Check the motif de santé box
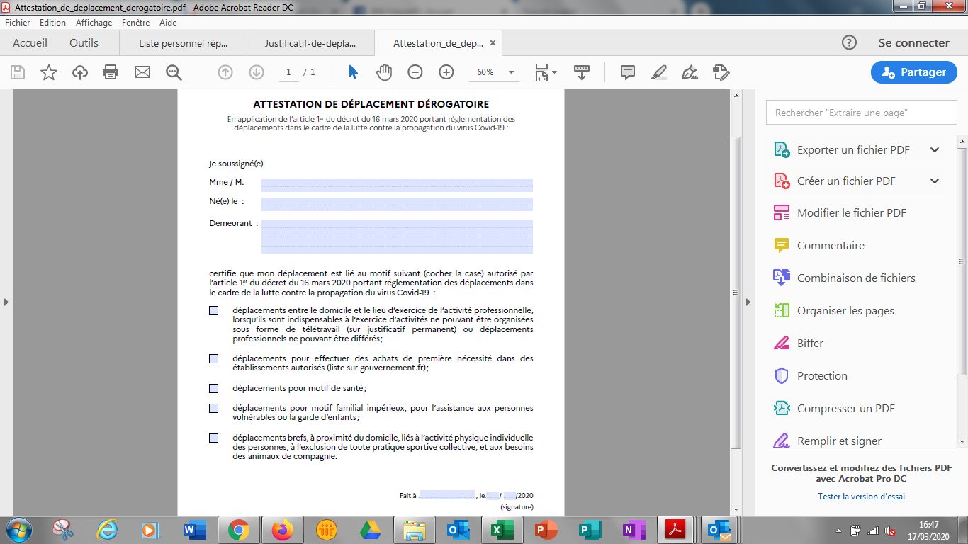This screenshot has width=968, height=544. click(214, 388)
